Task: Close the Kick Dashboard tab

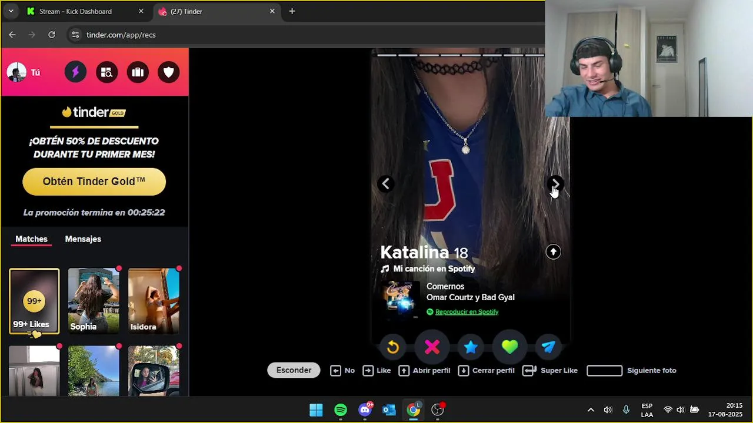Action: click(141, 11)
